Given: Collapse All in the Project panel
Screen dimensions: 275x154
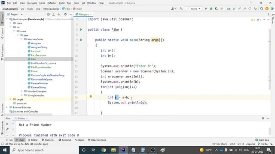Looking at the screenshot, I should coord(59,14).
